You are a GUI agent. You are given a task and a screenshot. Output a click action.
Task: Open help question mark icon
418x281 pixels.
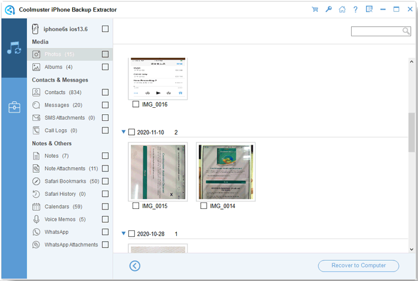355,10
